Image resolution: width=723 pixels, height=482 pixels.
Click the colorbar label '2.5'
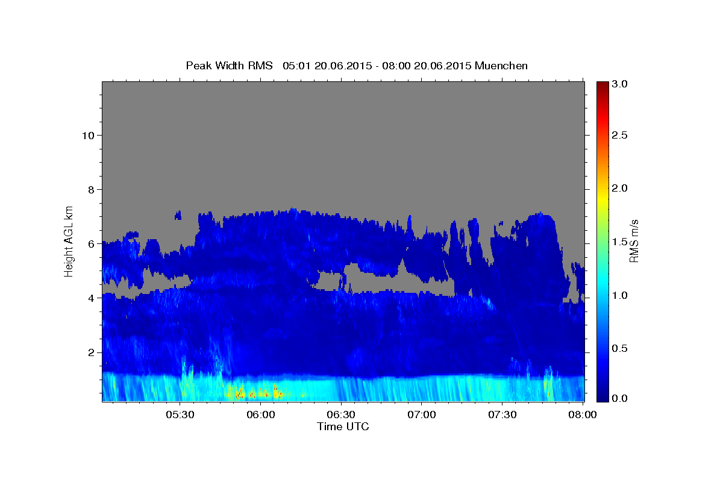621,136
